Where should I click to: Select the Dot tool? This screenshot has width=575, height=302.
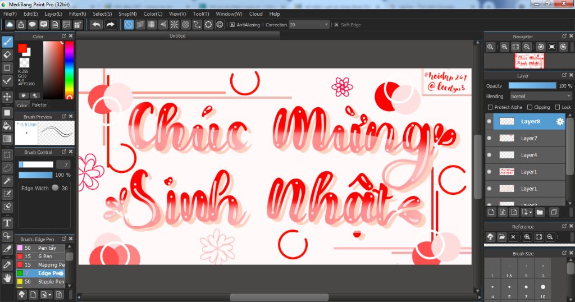coord(7,81)
